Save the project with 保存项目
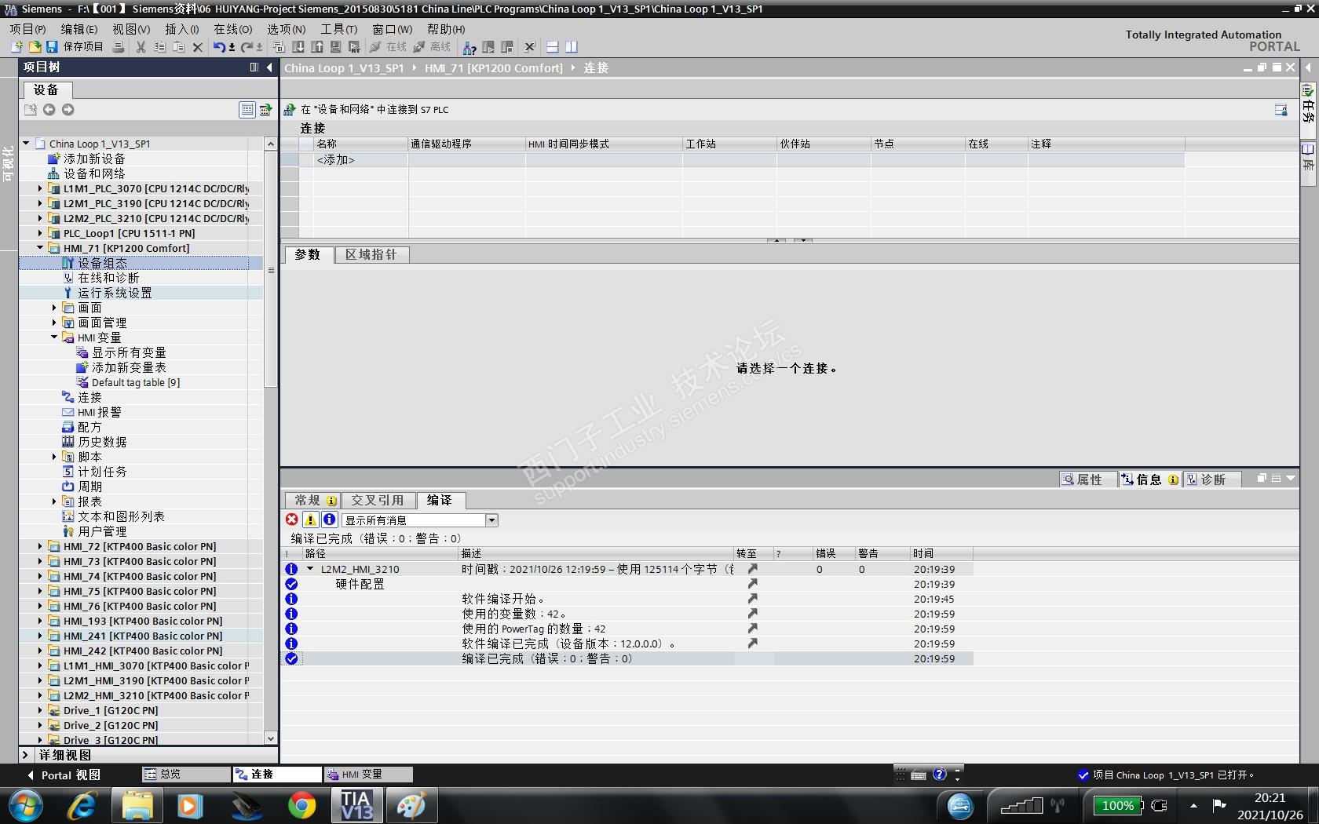 pos(75,47)
